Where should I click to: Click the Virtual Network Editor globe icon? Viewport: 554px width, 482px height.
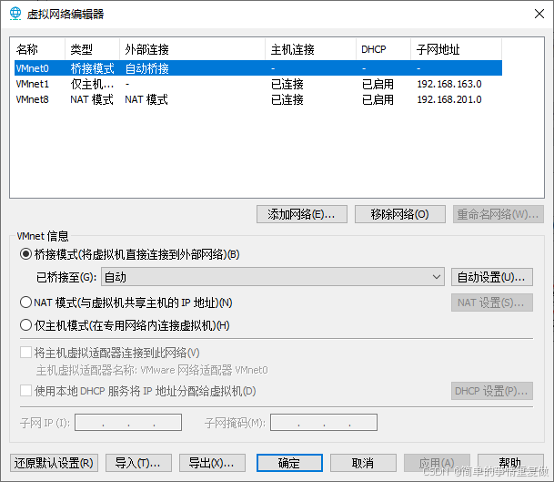(15, 14)
